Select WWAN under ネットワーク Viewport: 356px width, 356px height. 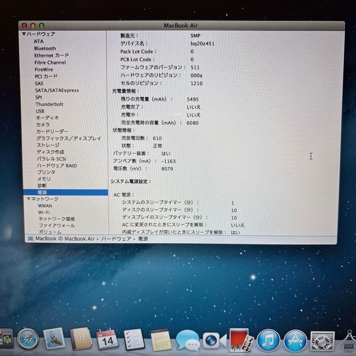click(45, 206)
